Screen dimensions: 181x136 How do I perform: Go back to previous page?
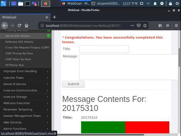(5, 25)
